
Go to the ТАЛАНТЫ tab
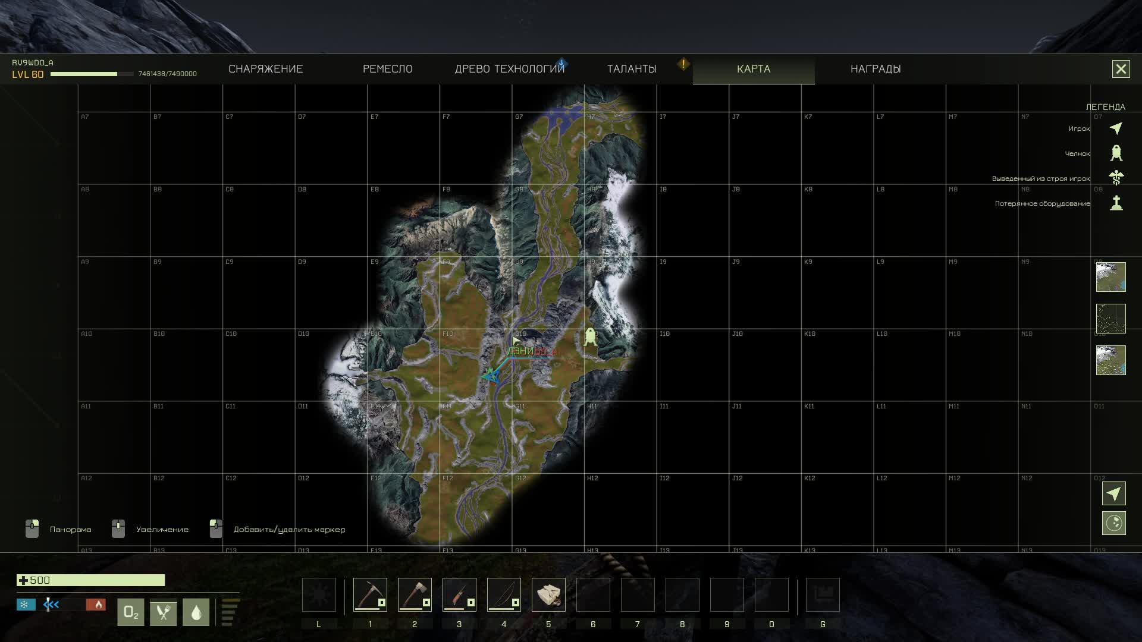coord(632,69)
